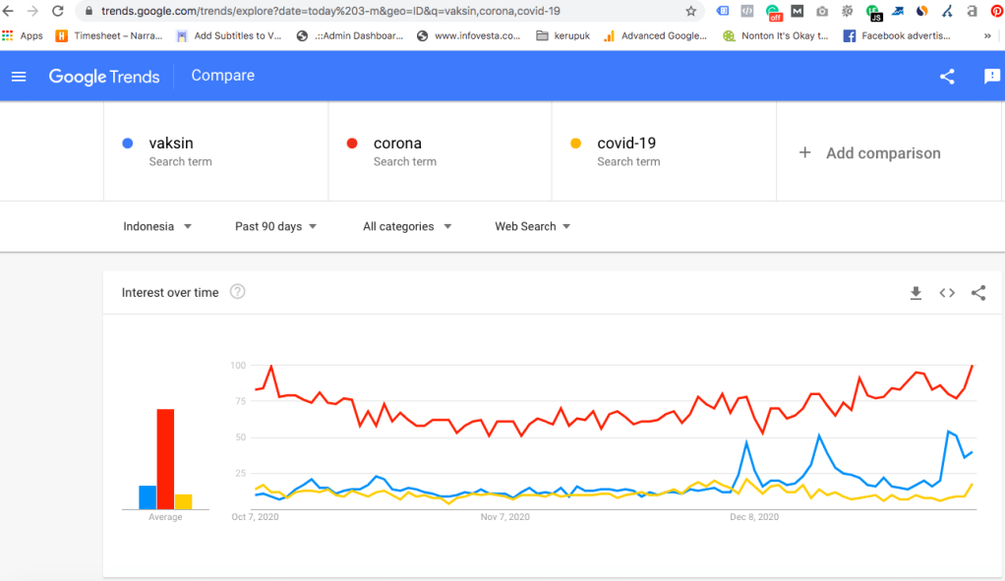Image resolution: width=1005 pixels, height=581 pixels.
Task: Click the share icon in blue header
Action: 947,77
